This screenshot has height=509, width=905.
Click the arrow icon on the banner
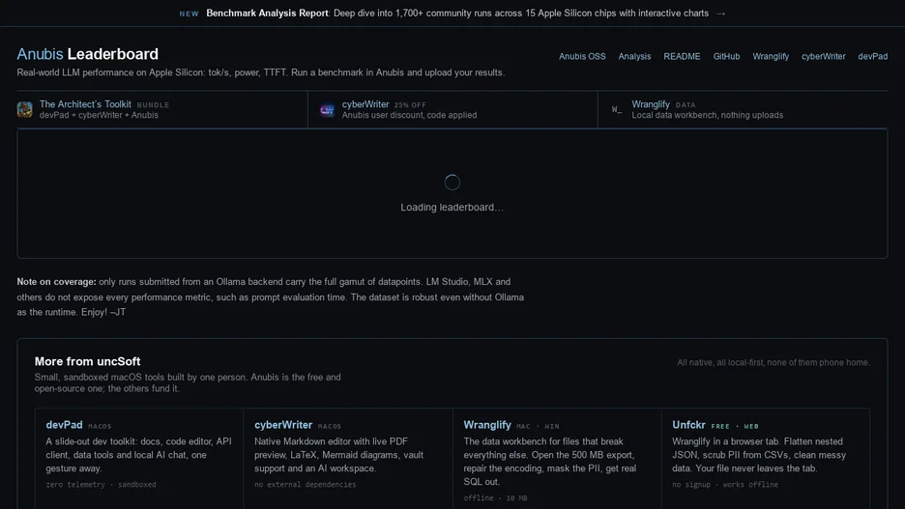pyautogui.click(x=720, y=14)
